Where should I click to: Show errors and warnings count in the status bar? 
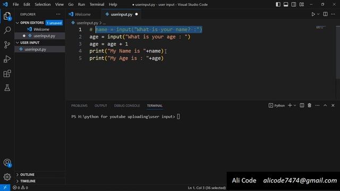20,187
